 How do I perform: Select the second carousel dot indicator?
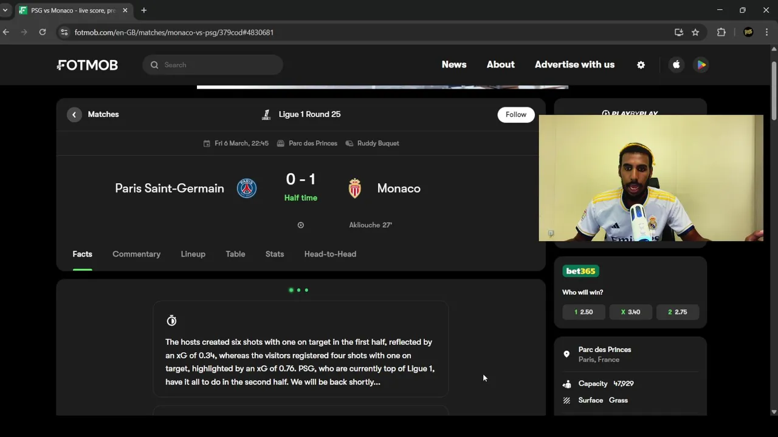pos(298,290)
